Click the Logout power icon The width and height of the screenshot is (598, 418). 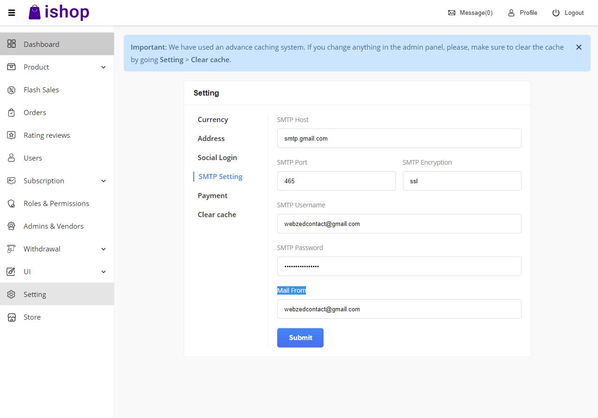point(556,13)
